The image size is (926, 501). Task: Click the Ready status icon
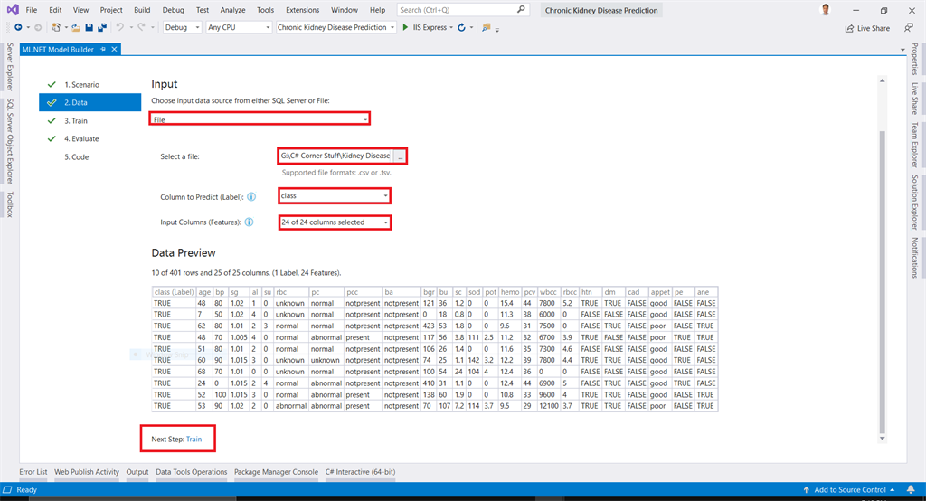[7, 490]
